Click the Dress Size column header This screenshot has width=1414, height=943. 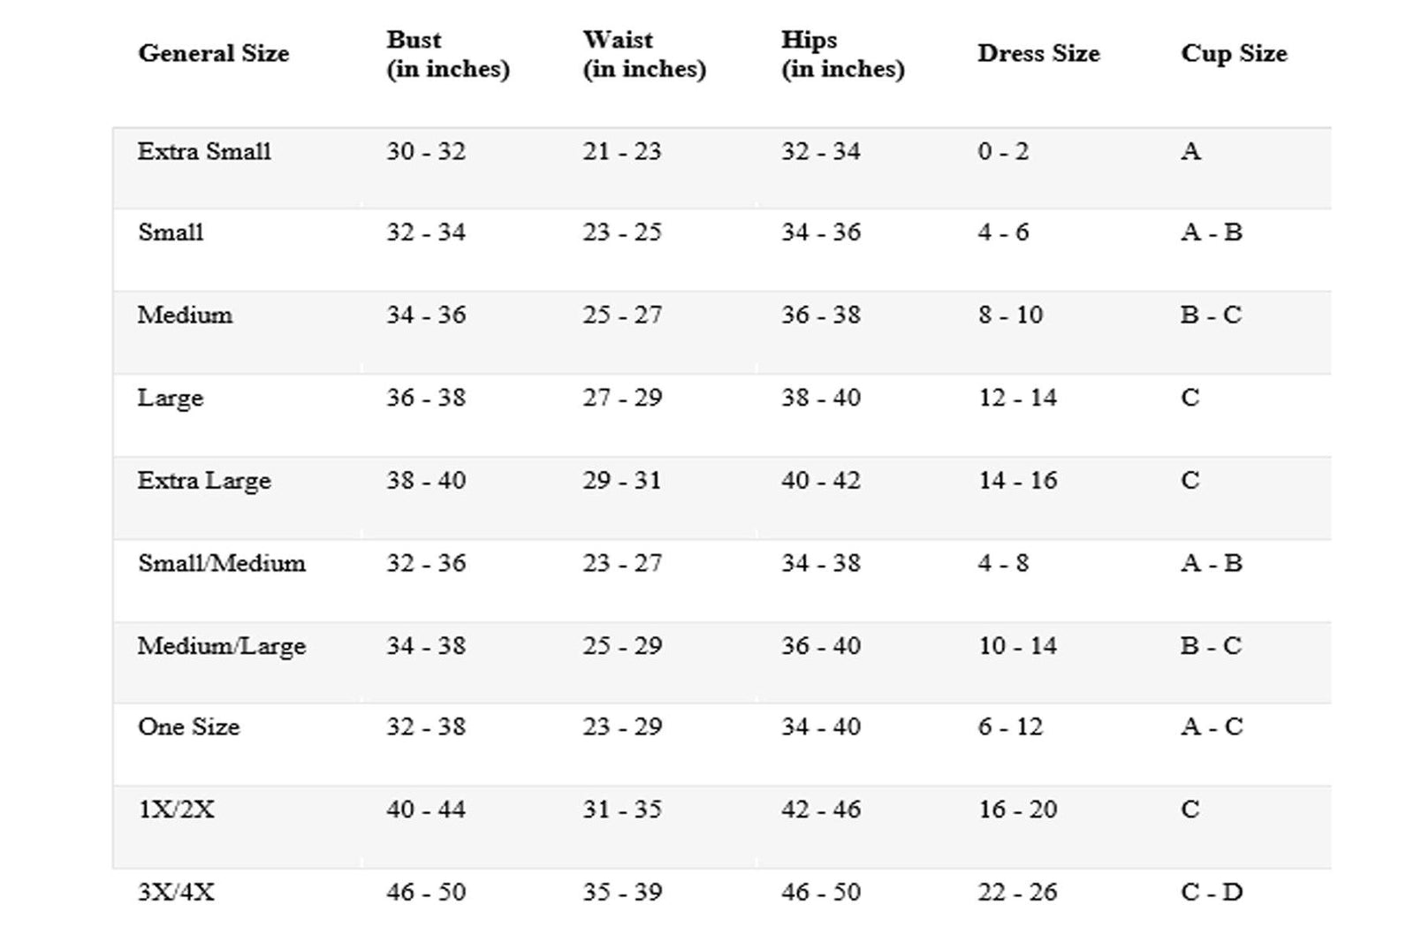click(x=1038, y=54)
